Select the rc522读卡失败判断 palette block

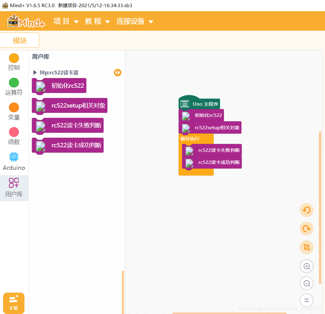[68, 126]
